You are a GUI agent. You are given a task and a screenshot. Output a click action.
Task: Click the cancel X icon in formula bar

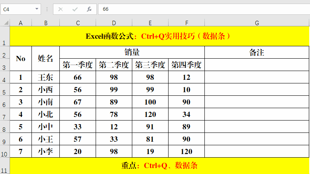pos(61,9)
